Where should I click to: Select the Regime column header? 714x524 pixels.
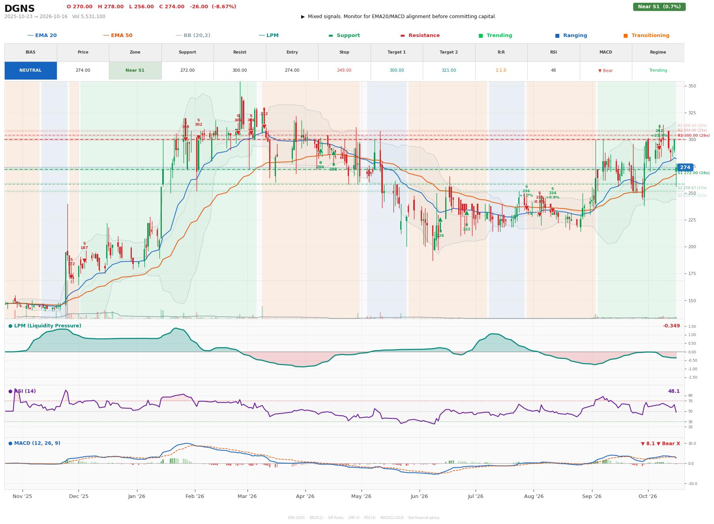tap(658, 52)
